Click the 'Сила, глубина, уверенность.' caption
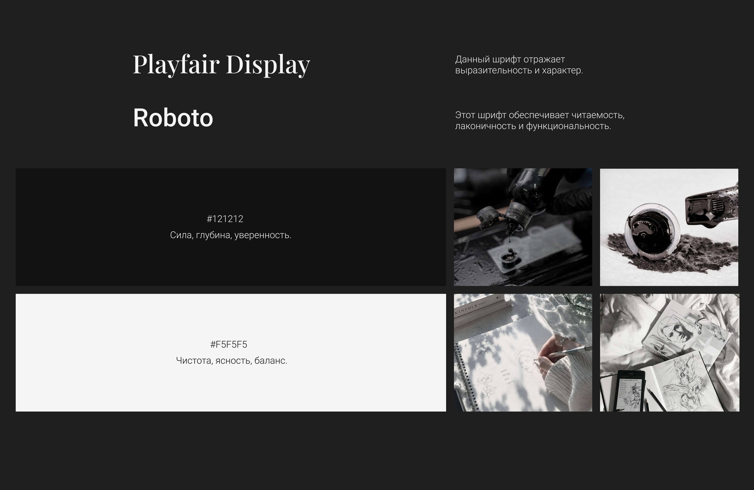The width and height of the screenshot is (754, 490). [x=231, y=235]
